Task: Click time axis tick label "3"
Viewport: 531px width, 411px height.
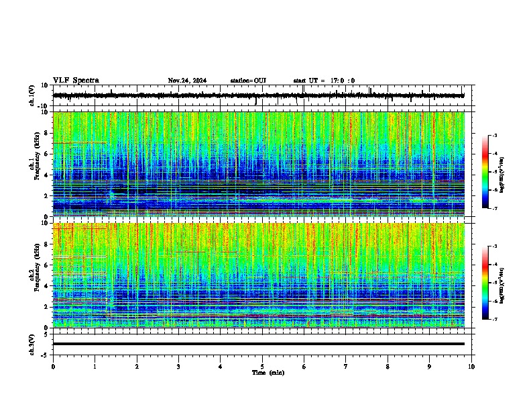Action: 178,367
